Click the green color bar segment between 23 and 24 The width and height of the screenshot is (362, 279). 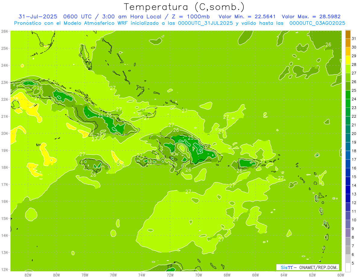tap(348, 103)
